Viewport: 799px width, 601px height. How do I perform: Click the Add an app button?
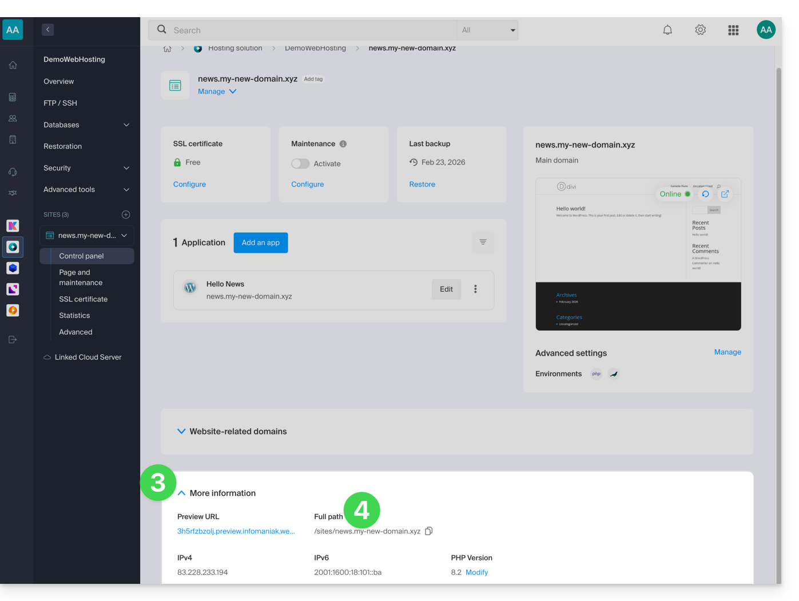pos(260,243)
